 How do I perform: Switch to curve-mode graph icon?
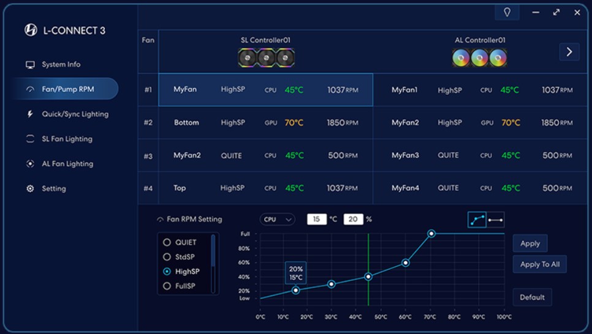click(x=477, y=220)
